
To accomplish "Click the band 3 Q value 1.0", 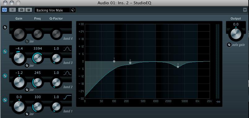I will pos(56,48).
